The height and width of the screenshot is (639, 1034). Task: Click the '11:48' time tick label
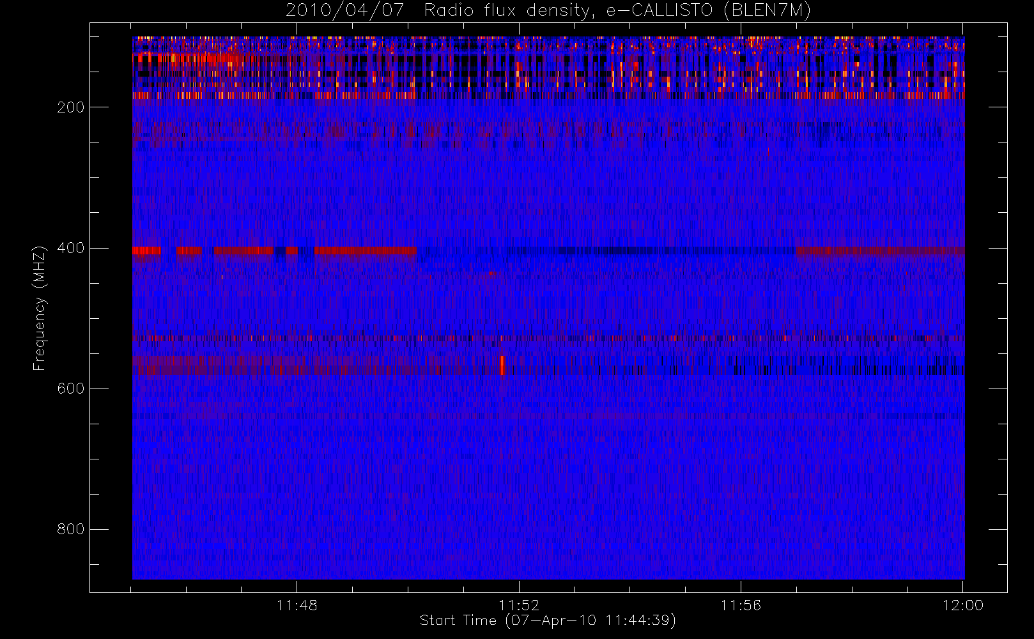pyautogui.click(x=297, y=605)
